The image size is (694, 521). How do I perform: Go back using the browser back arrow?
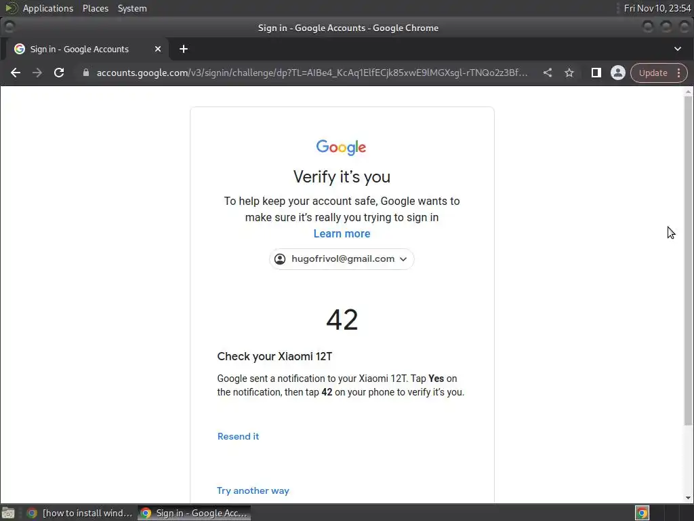tap(16, 73)
